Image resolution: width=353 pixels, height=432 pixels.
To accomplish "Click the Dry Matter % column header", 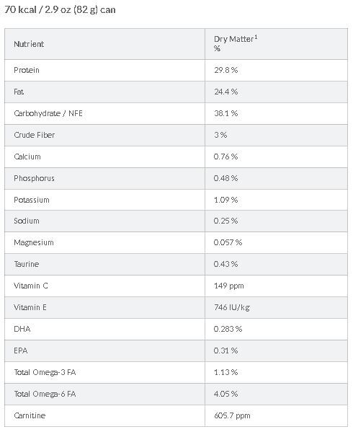I will click(236, 43).
